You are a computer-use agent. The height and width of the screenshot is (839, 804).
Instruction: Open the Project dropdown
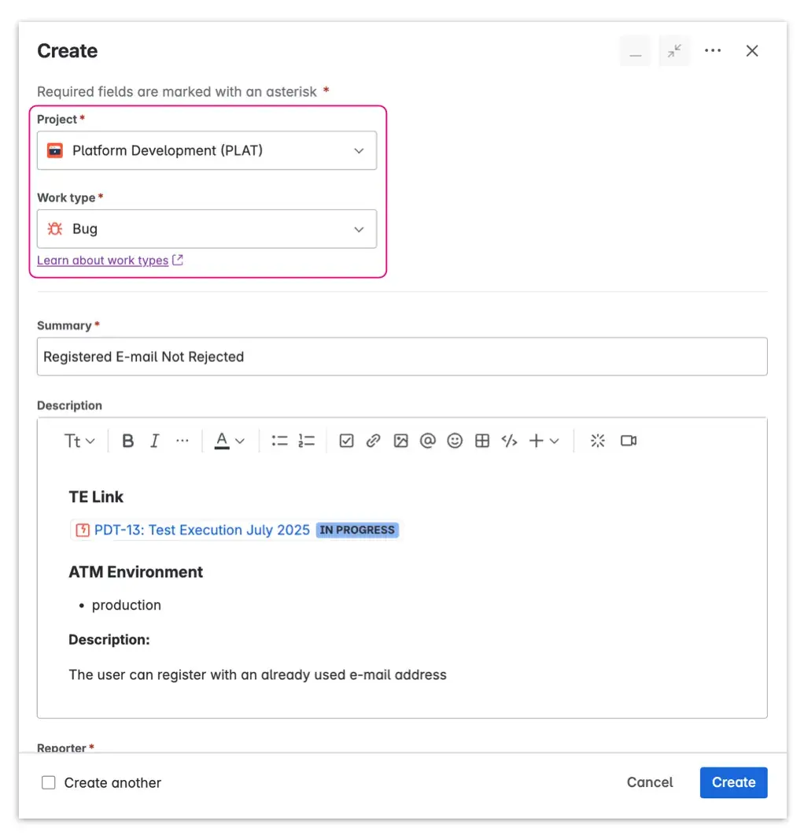[207, 150]
